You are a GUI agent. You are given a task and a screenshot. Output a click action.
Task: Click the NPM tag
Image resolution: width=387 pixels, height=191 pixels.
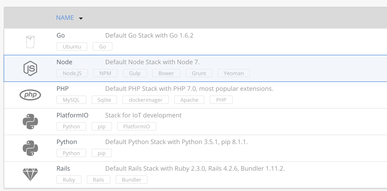105,73
